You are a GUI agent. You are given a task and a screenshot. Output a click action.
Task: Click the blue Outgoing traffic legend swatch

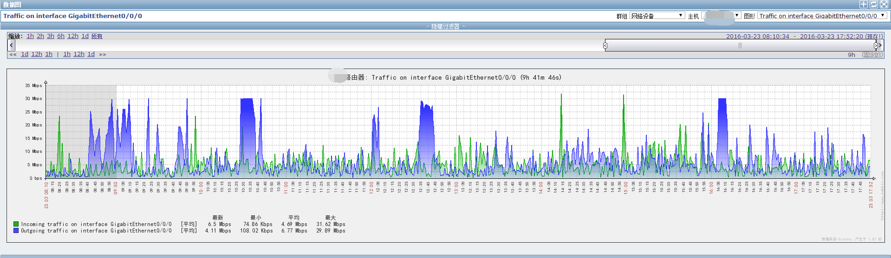tap(16, 230)
